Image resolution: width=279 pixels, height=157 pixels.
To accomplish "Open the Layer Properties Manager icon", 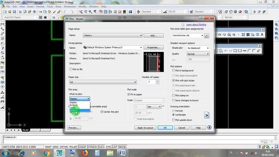I will tap(54, 17).
